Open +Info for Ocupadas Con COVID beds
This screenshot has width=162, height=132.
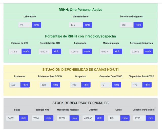click(x=116, y=85)
